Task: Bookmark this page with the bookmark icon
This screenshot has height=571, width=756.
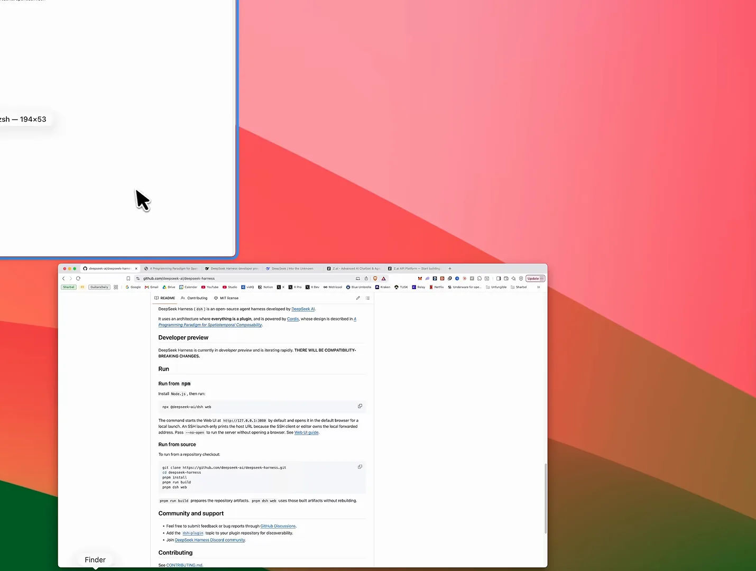Action: [128, 279]
